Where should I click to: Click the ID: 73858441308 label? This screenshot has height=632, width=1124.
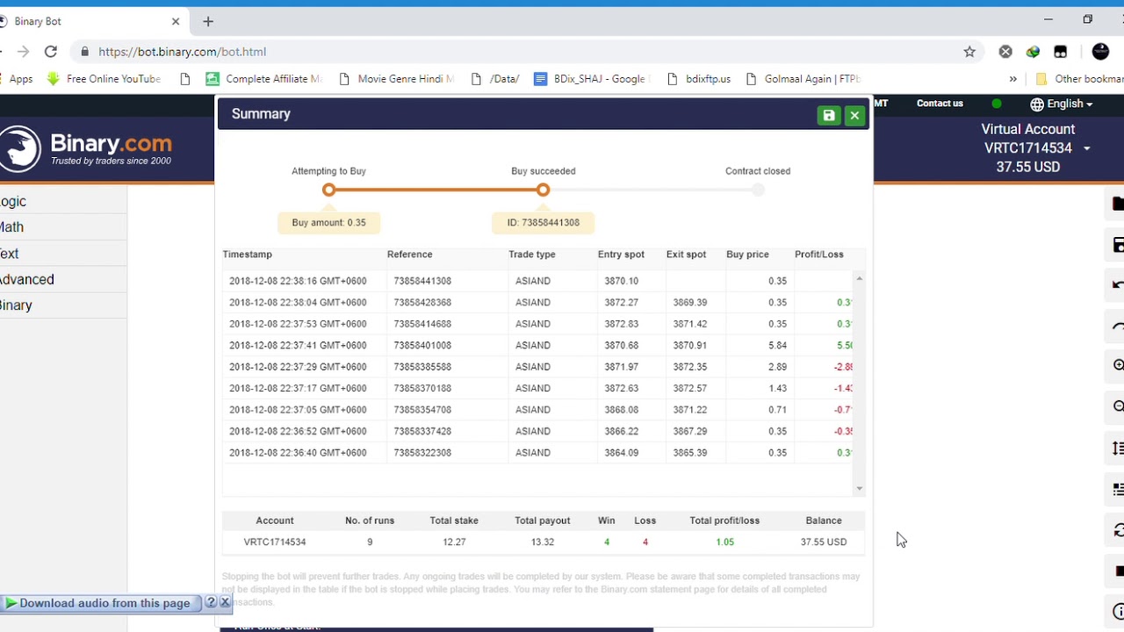tap(543, 223)
